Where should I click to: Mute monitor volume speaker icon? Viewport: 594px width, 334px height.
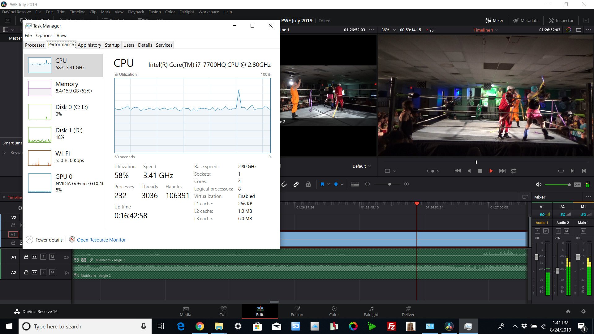[x=539, y=185]
